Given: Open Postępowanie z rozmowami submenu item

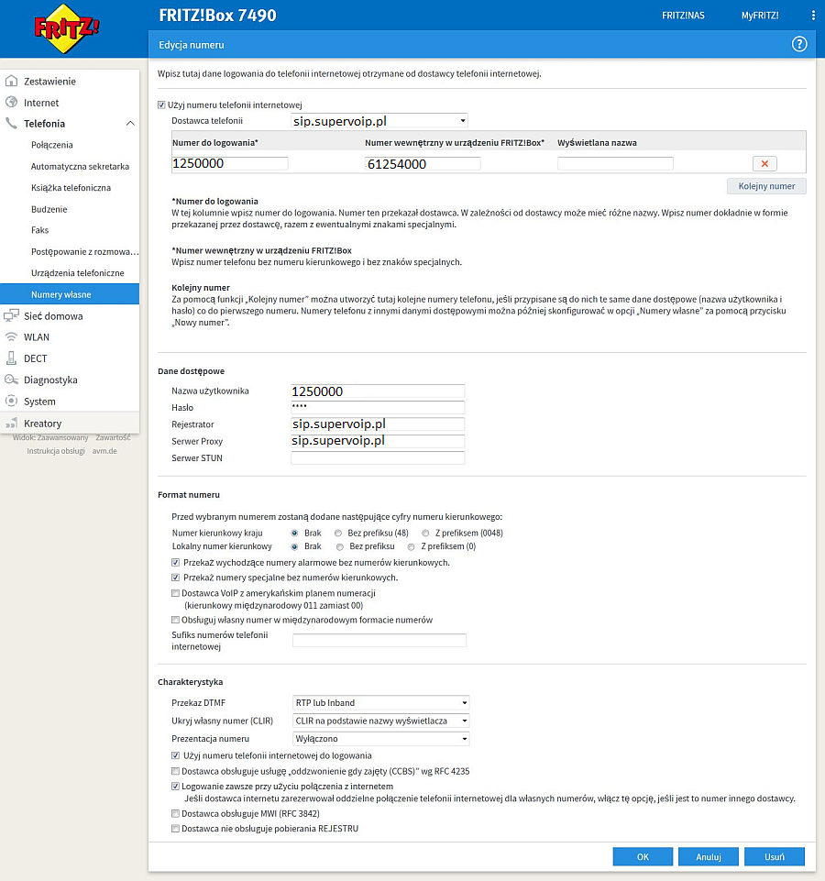Looking at the screenshot, I should pyautogui.click(x=84, y=252).
